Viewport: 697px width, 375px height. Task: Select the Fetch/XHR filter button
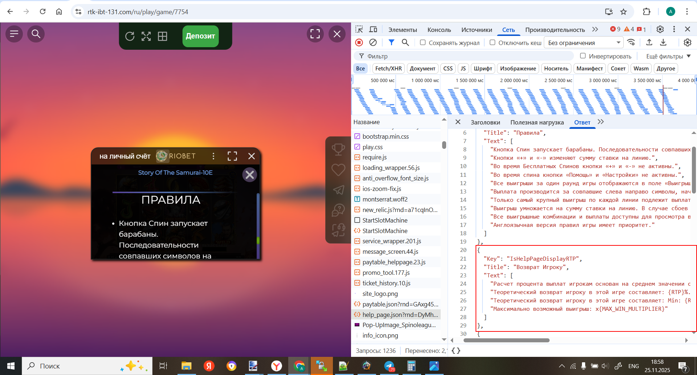pos(388,69)
